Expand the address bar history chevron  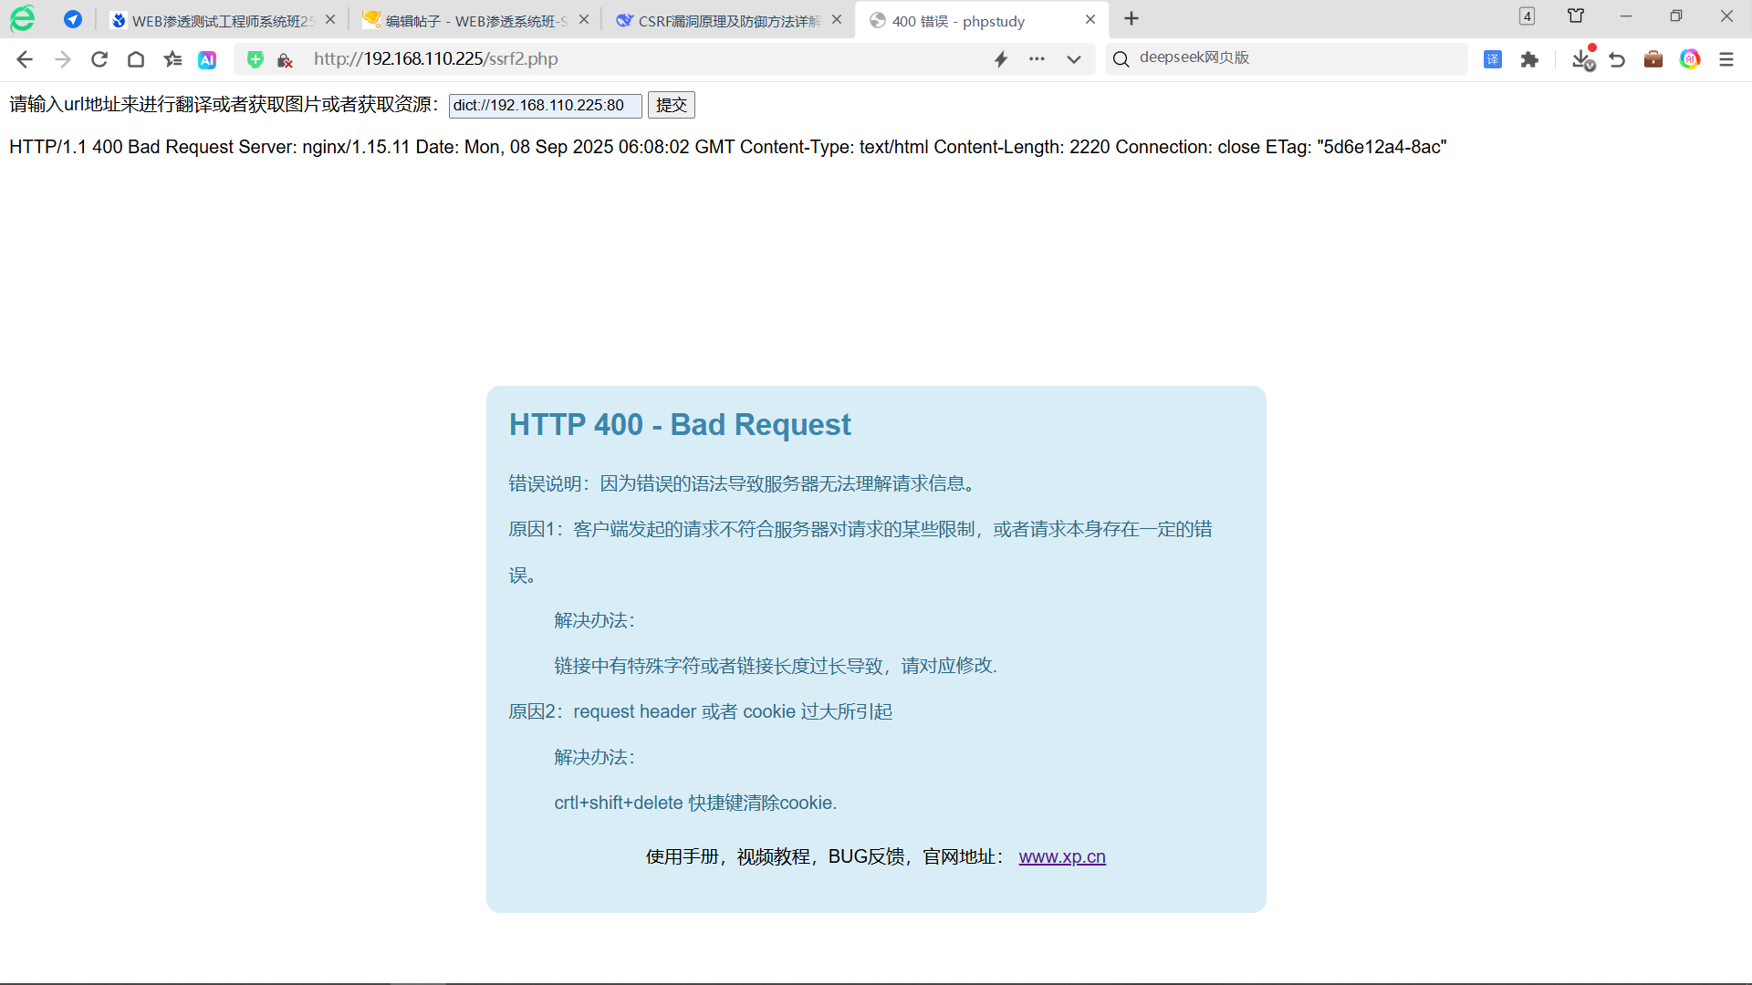(x=1074, y=59)
